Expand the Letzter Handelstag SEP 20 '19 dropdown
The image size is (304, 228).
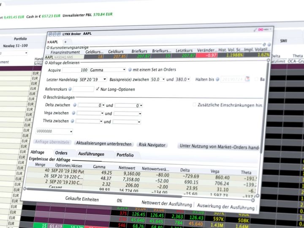92,79
